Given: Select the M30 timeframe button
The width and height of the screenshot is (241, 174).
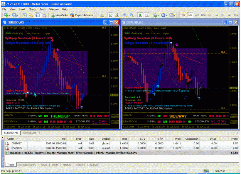Looking at the screenshot, I should [x=203, y=15].
